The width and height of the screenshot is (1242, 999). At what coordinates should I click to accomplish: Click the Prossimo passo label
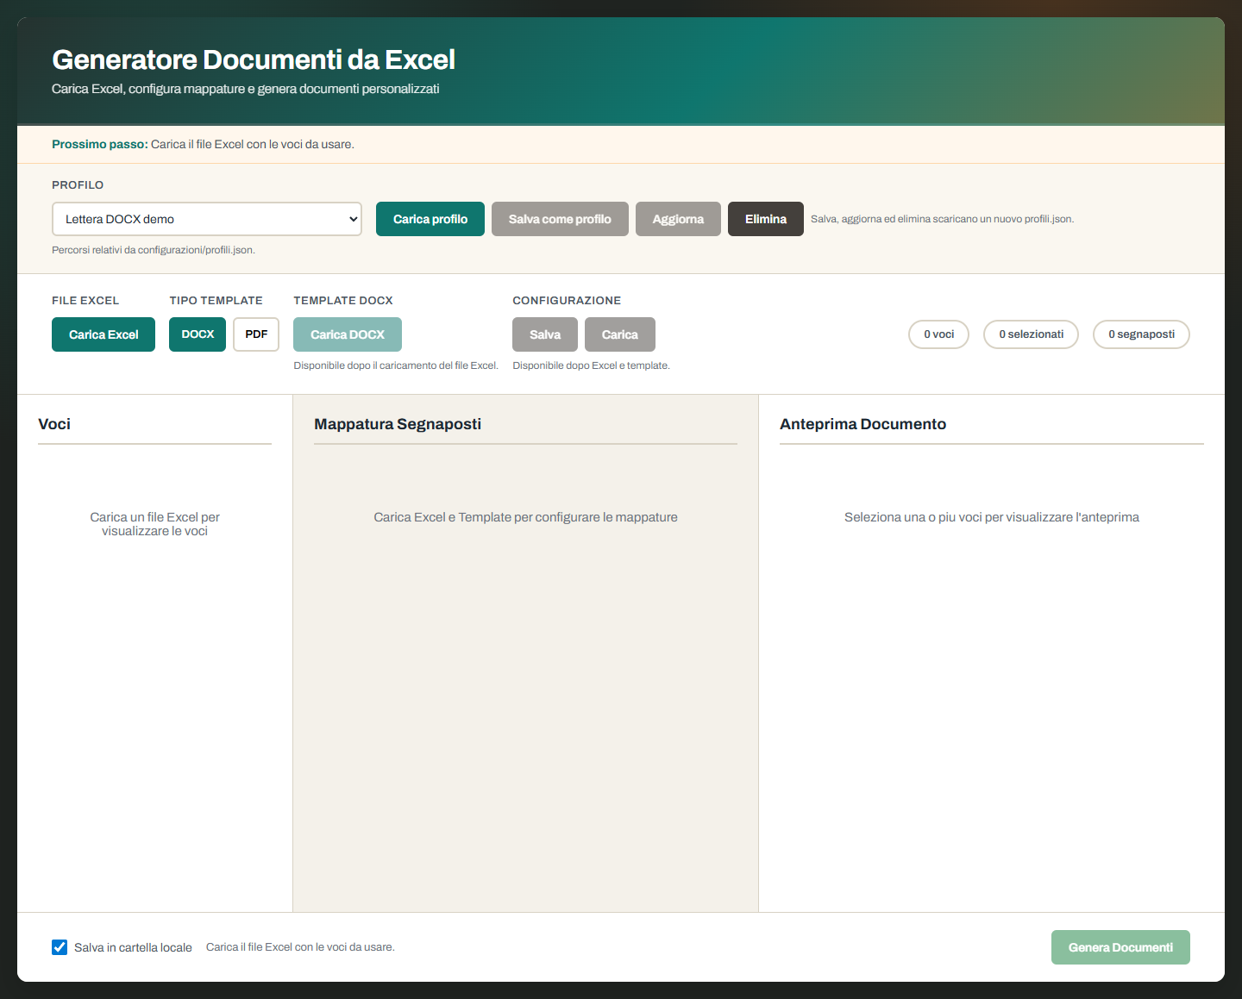coord(100,144)
